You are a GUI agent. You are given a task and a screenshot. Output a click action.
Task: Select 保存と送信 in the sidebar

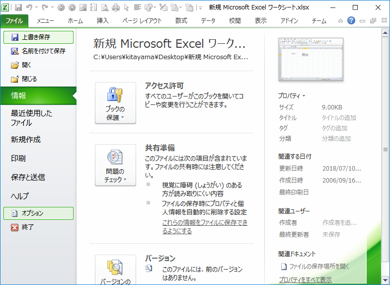click(39, 177)
